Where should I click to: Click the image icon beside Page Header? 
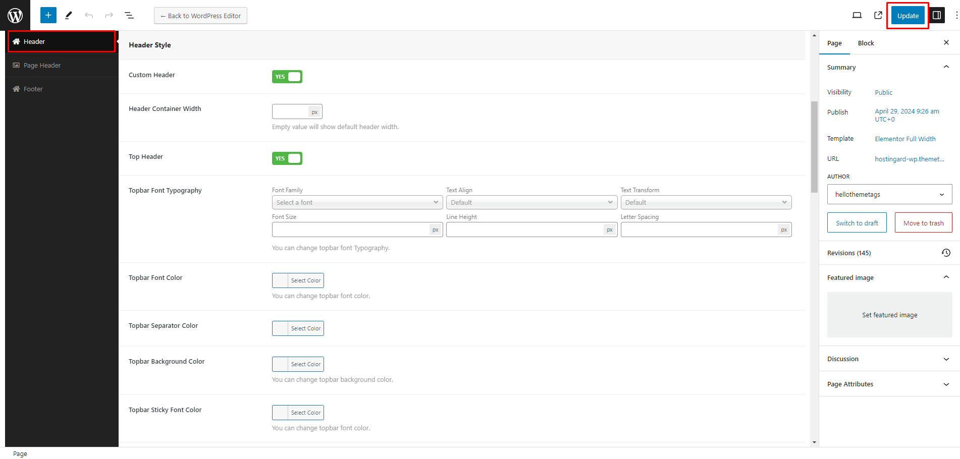[16, 65]
